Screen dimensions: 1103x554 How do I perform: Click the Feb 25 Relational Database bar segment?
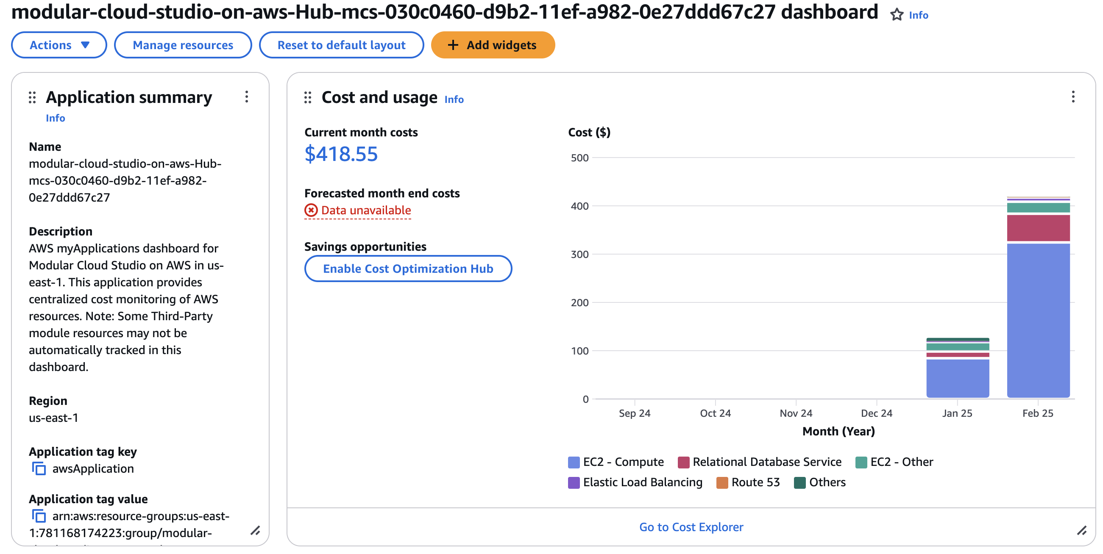point(1038,228)
